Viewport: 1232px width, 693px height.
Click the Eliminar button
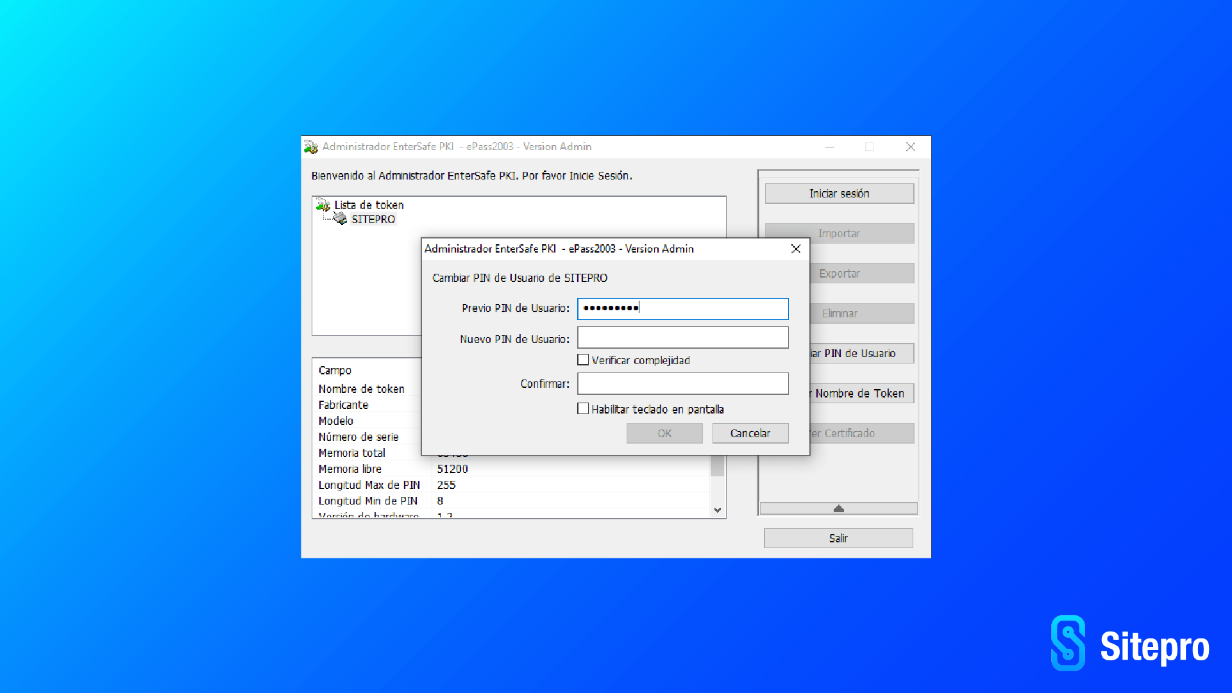[x=862, y=313]
